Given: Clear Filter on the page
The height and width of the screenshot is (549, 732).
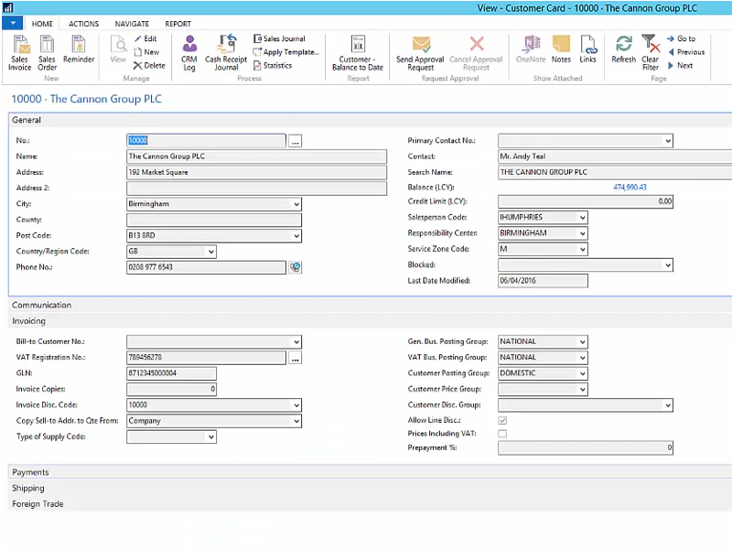Looking at the screenshot, I should (651, 53).
